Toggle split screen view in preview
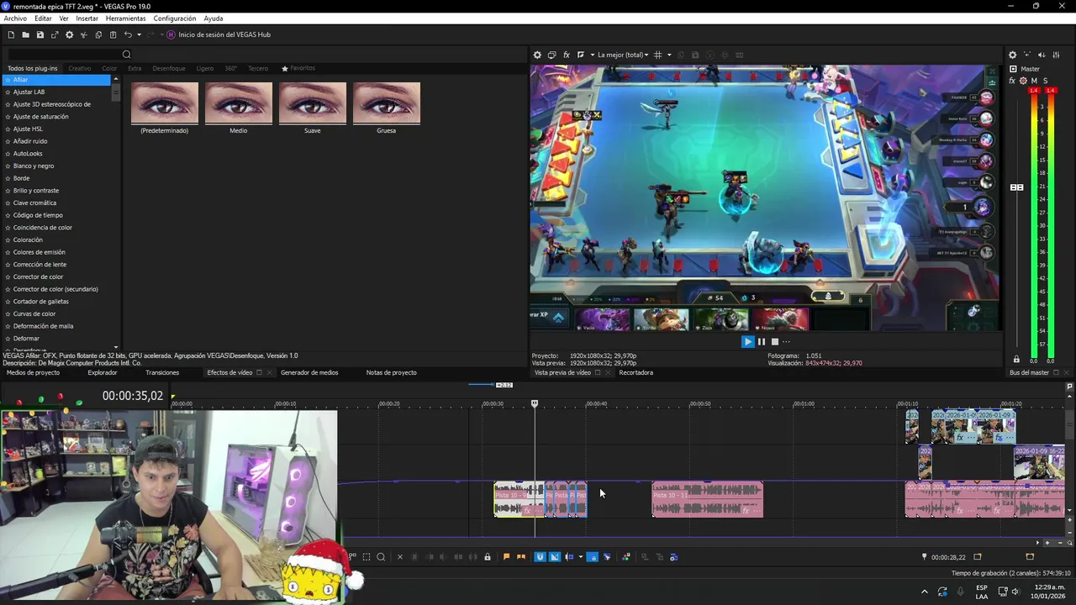 click(581, 55)
